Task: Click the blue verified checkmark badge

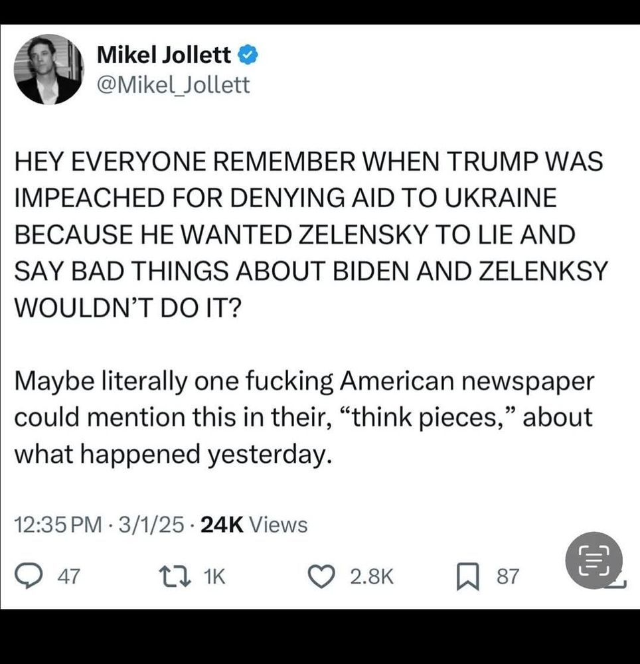Action: (x=248, y=55)
